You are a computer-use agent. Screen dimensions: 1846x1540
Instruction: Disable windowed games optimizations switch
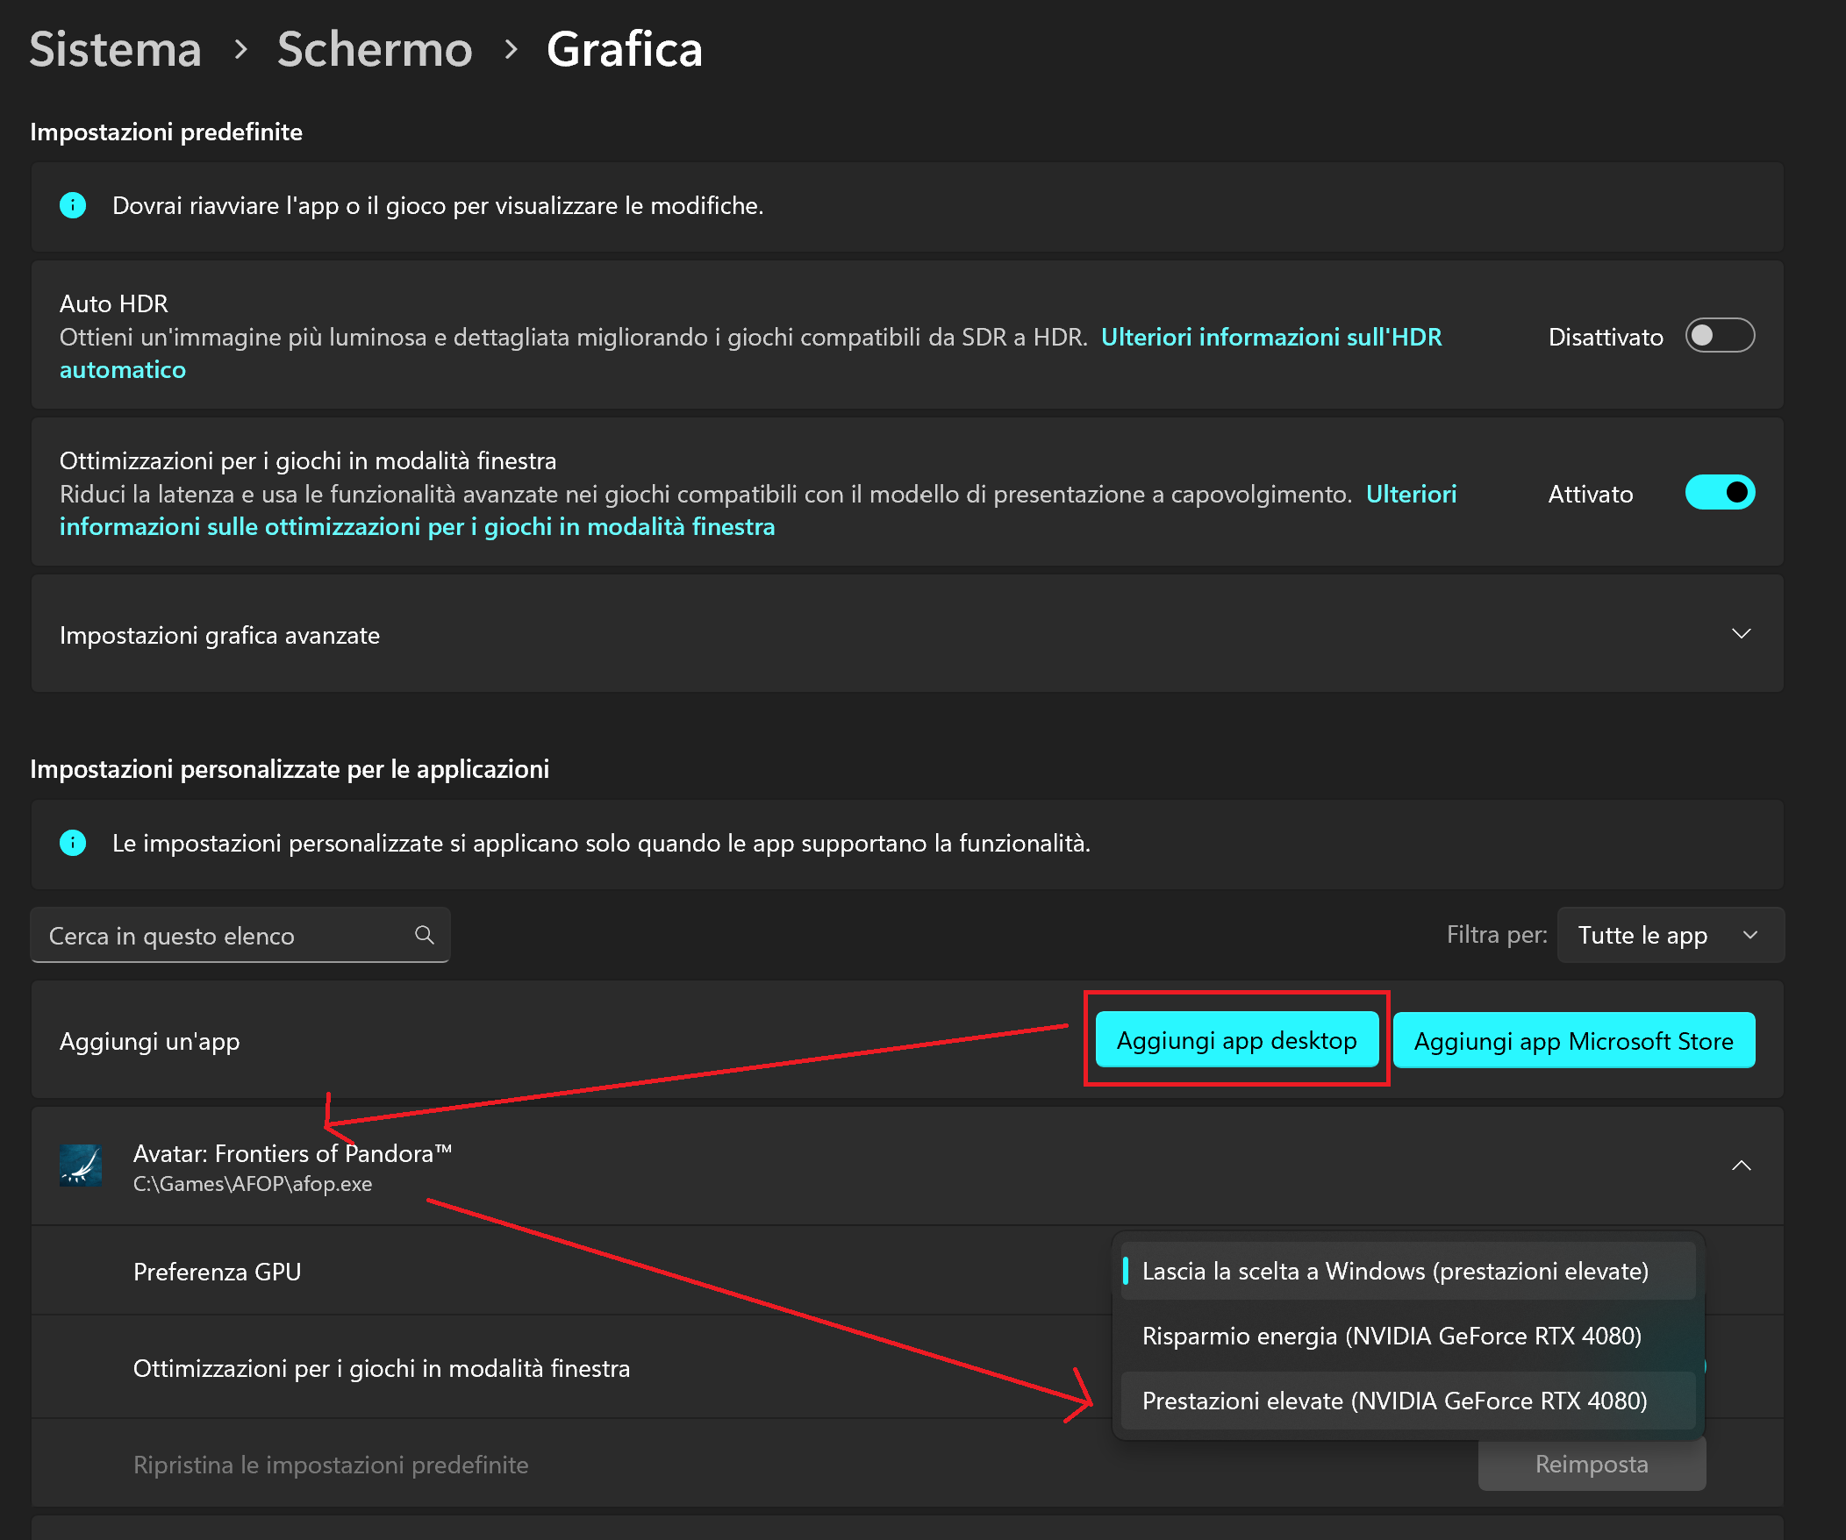pos(1720,493)
